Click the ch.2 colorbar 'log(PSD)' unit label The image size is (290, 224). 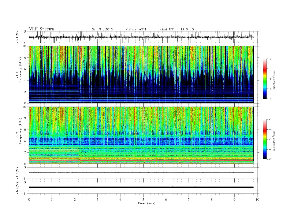pos(274,141)
